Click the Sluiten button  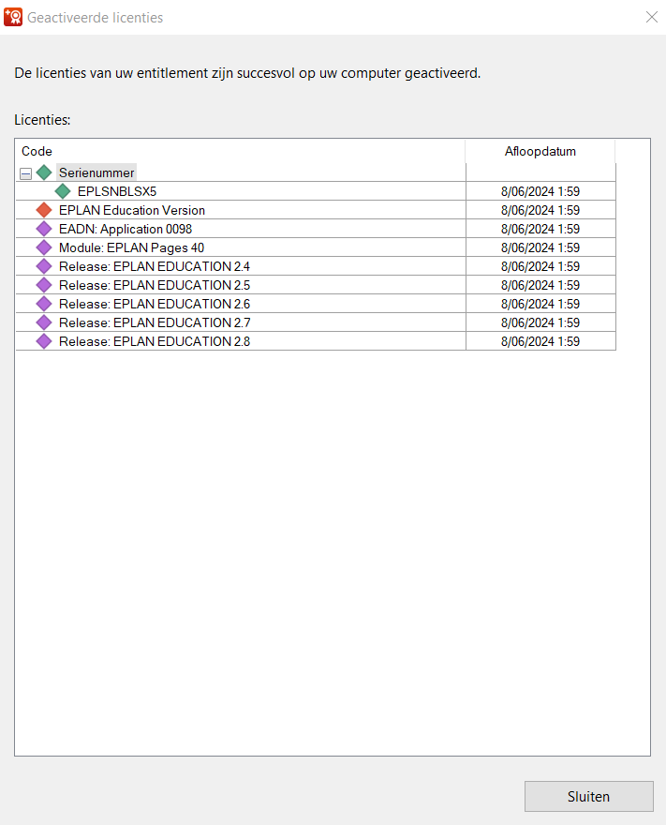click(589, 797)
